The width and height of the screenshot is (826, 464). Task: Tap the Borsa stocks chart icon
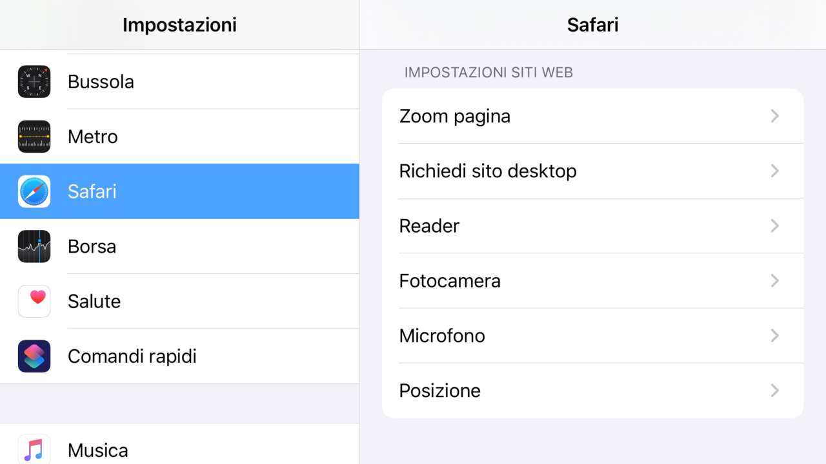coord(34,246)
